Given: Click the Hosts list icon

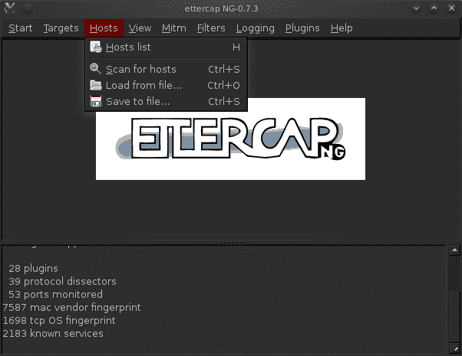Looking at the screenshot, I should (x=96, y=47).
